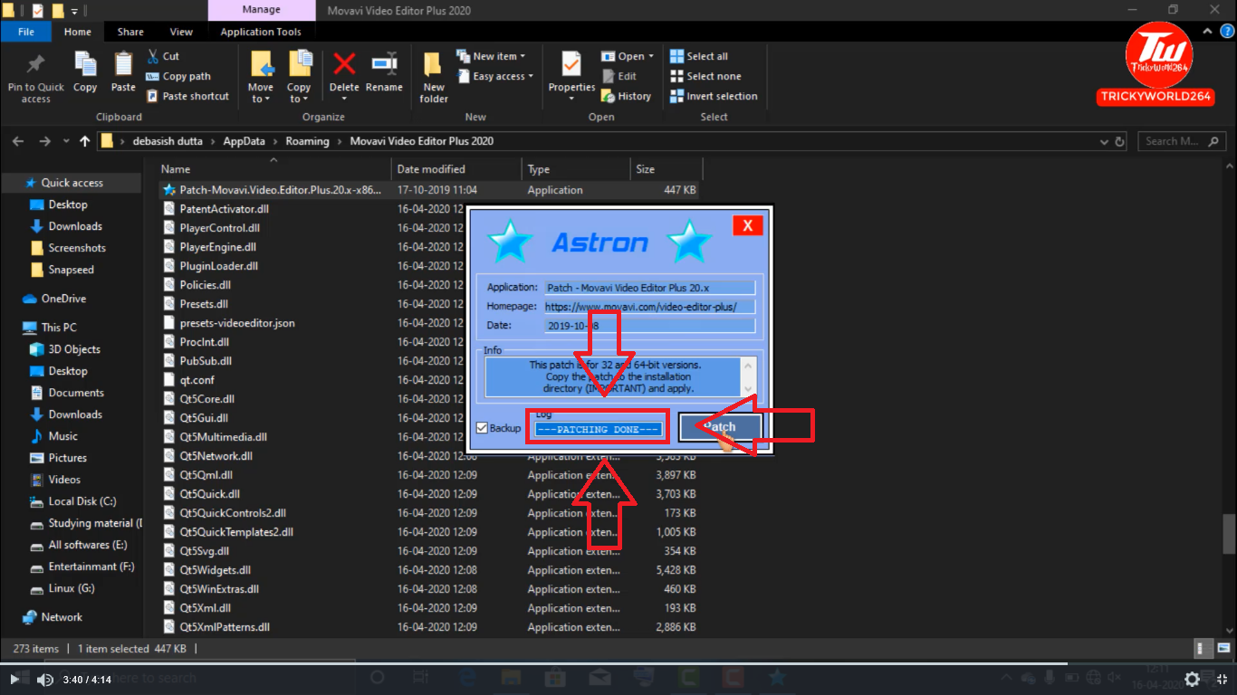1237x695 pixels.
Task: Select the Qt5XmlPatterns.dll file
Action: click(x=225, y=627)
